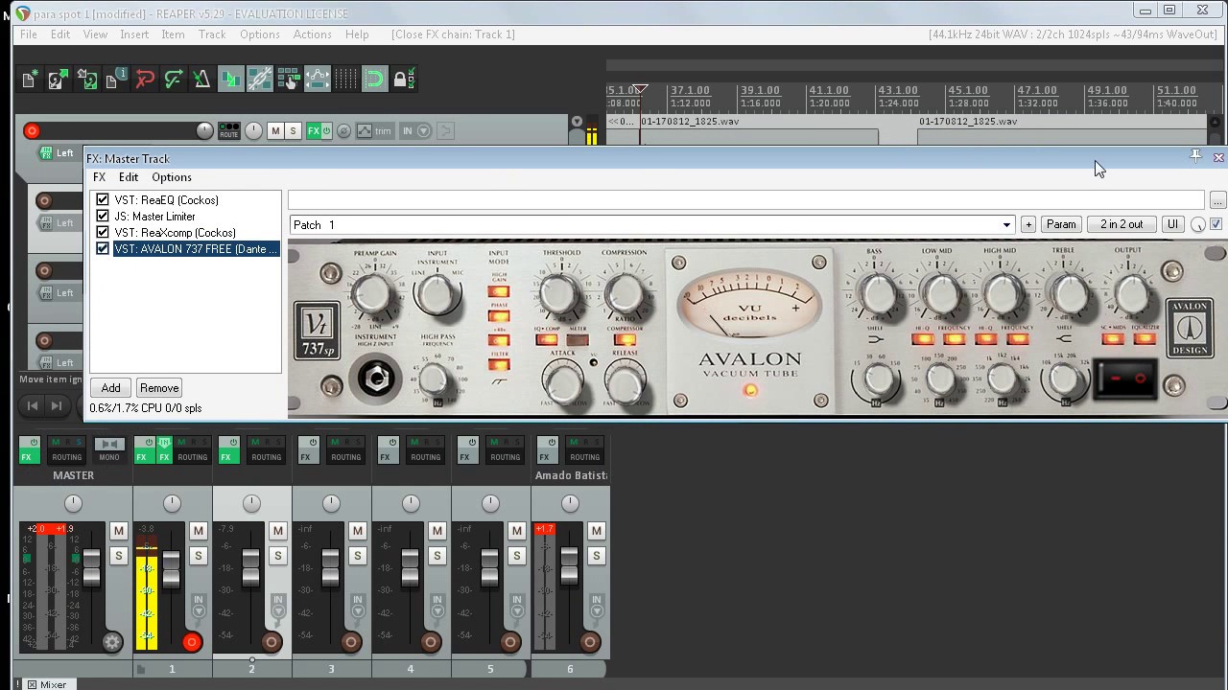Click the Open Project toolbar icon
The height and width of the screenshot is (690, 1228).
pos(59,80)
